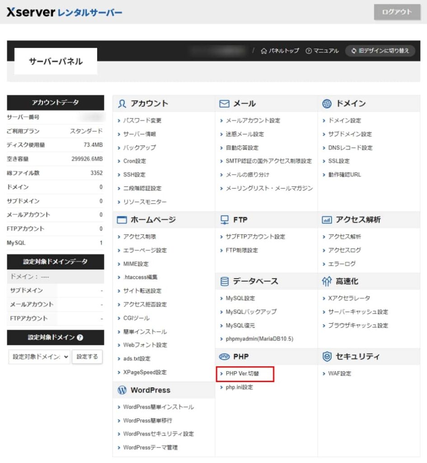Click the ログアウト button
This screenshot has width=427, height=463.
(x=397, y=12)
